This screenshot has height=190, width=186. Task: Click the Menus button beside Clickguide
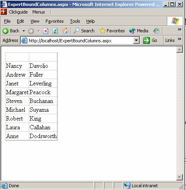point(39,12)
